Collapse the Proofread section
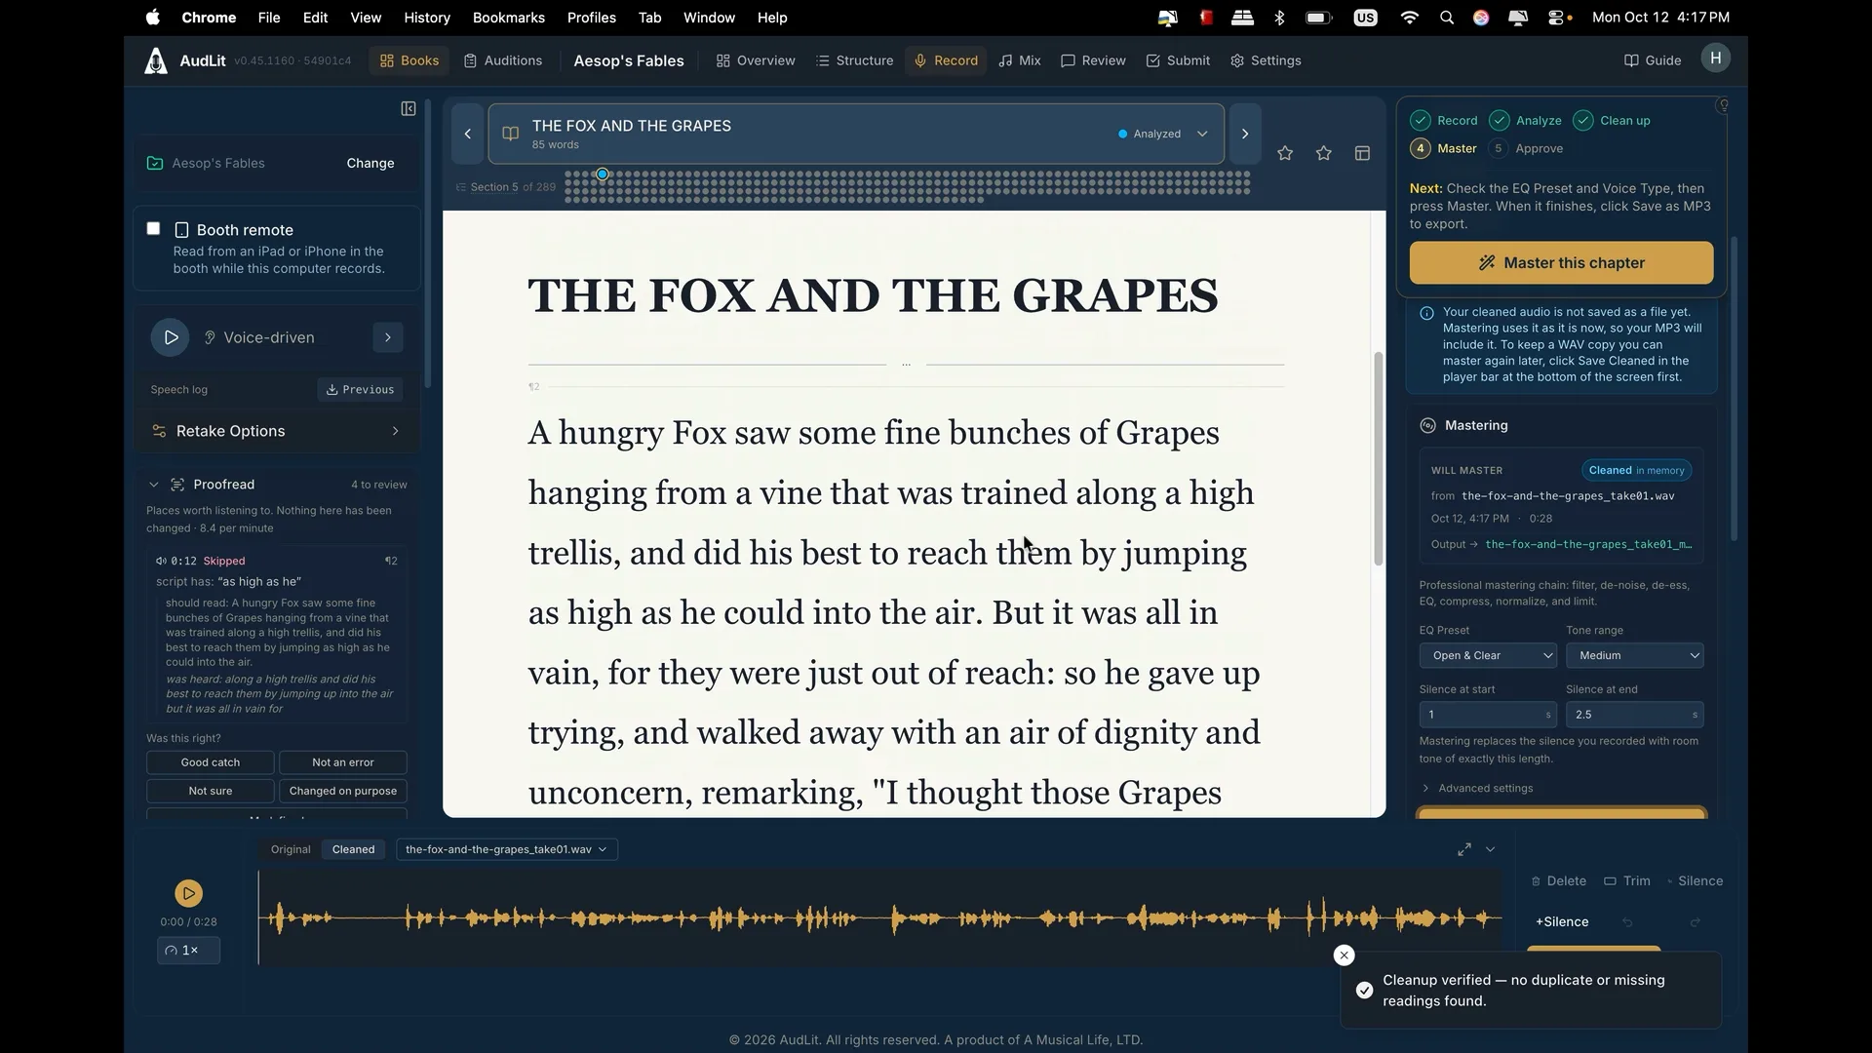1872x1053 pixels. click(153, 485)
